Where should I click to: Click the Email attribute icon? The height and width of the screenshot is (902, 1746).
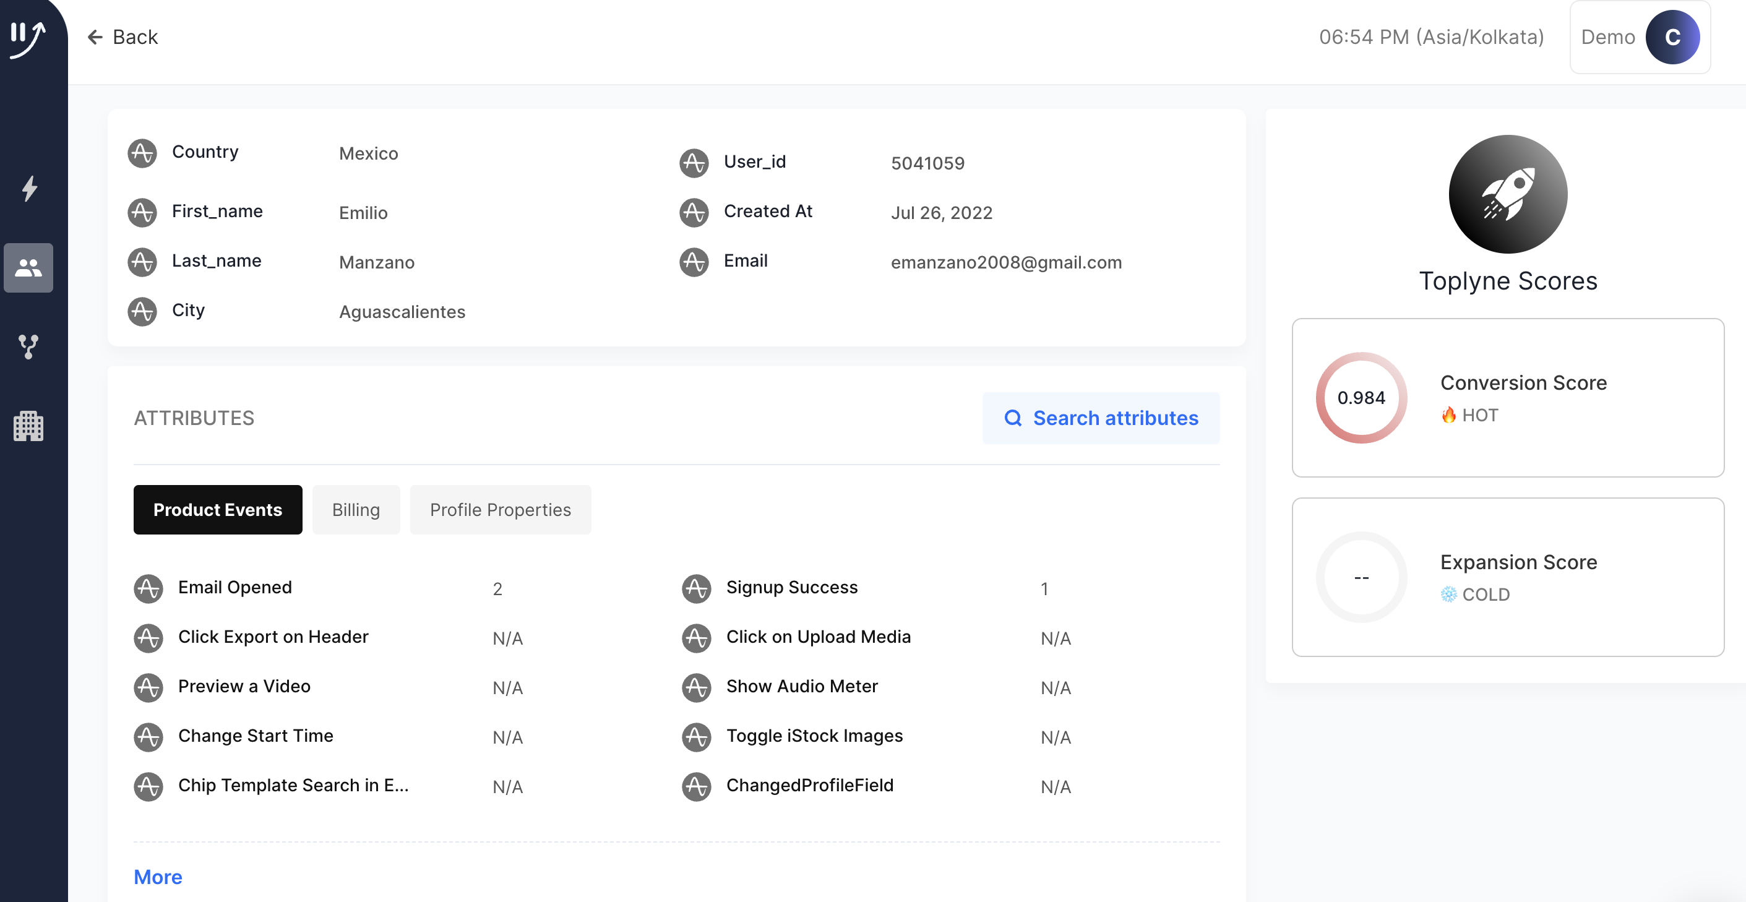pyautogui.click(x=694, y=262)
